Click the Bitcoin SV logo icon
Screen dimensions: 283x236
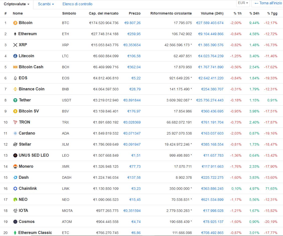(15, 111)
